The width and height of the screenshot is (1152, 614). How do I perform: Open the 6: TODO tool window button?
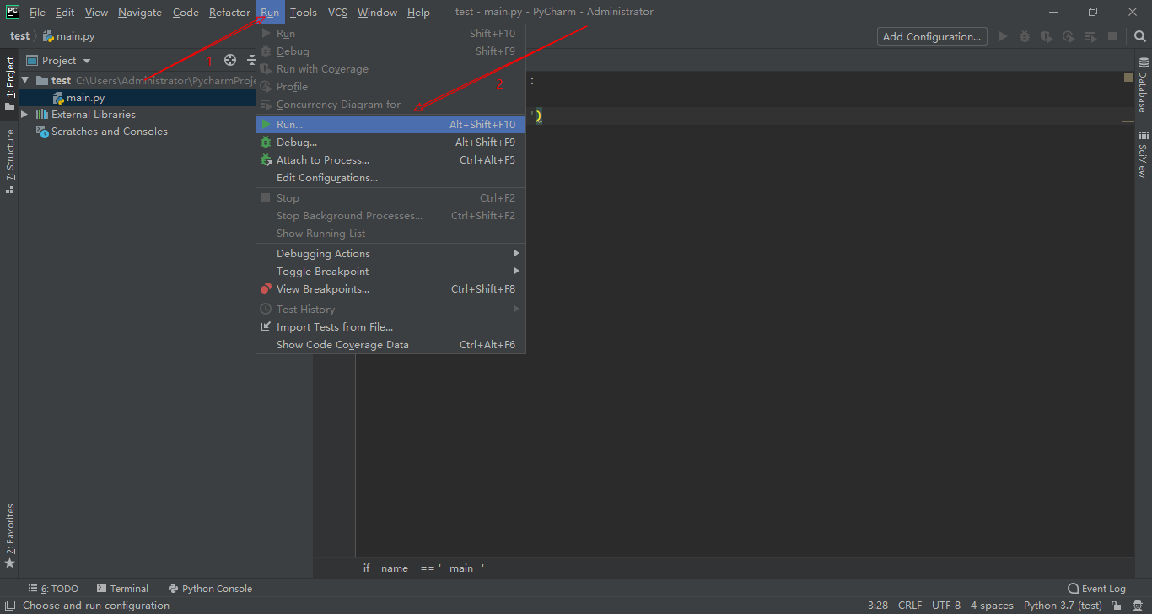[x=53, y=589]
